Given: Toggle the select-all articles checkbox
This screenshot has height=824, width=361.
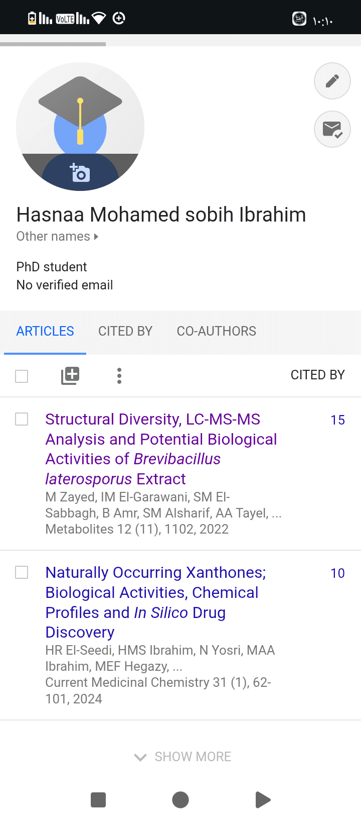Looking at the screenshot, I should click(22, 376).
